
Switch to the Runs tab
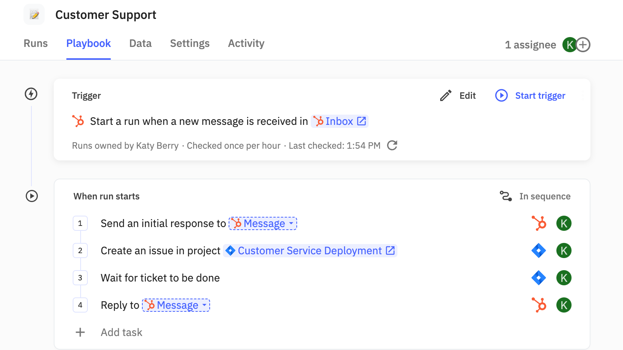(x=36, y=44)
